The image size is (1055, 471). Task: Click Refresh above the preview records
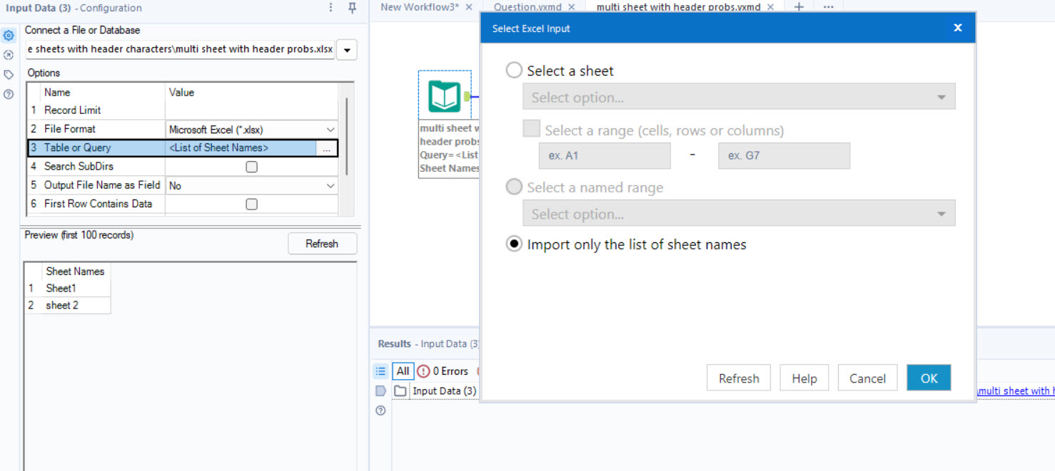pos(322,243)
